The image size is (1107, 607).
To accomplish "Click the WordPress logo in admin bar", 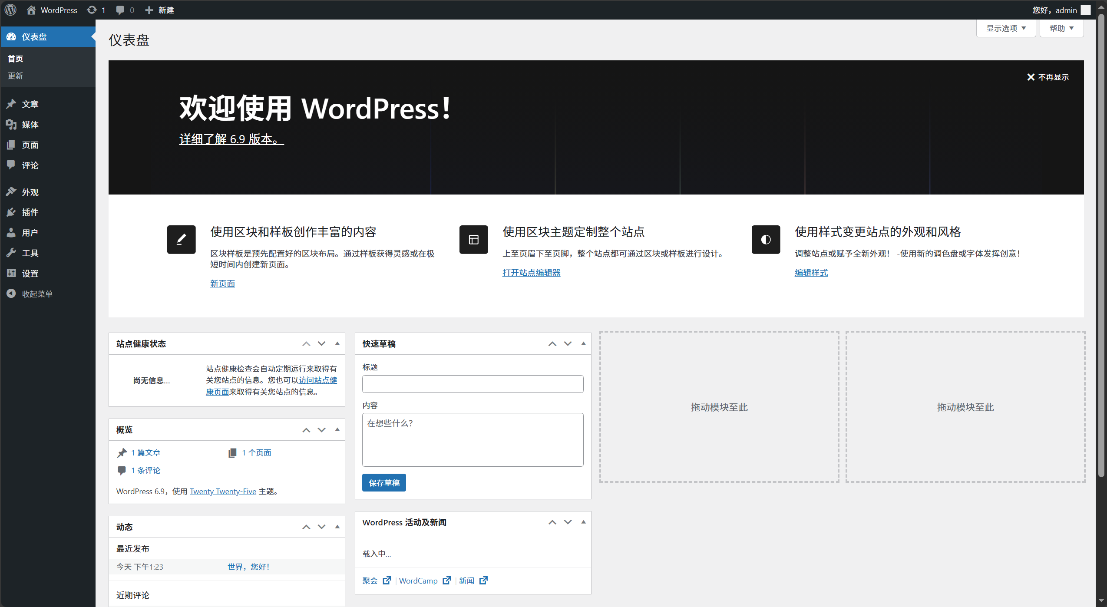I will coord(10,10).
